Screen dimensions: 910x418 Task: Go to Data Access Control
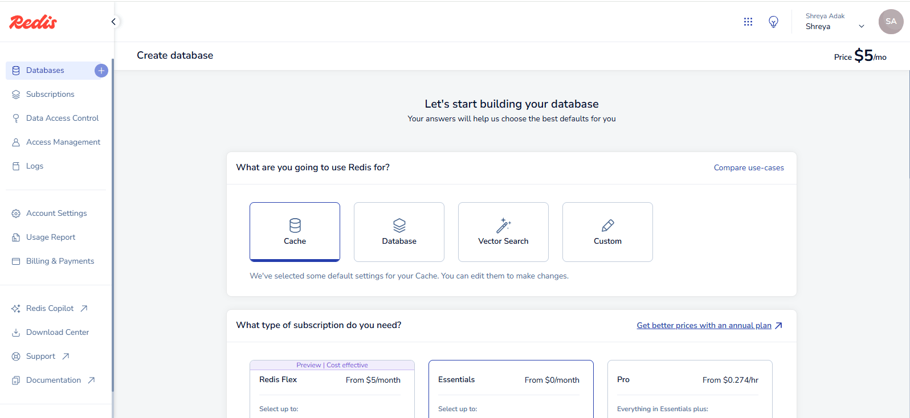coord(62,118)
